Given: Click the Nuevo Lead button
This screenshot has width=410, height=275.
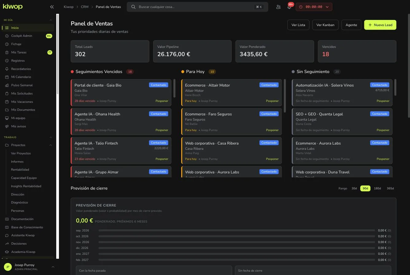Looking at the screenshot, I should pos(380,25).
